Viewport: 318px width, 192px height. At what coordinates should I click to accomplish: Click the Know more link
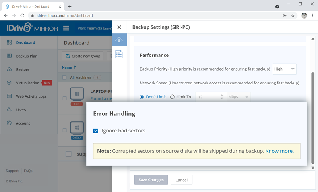(x=279, y=151)
